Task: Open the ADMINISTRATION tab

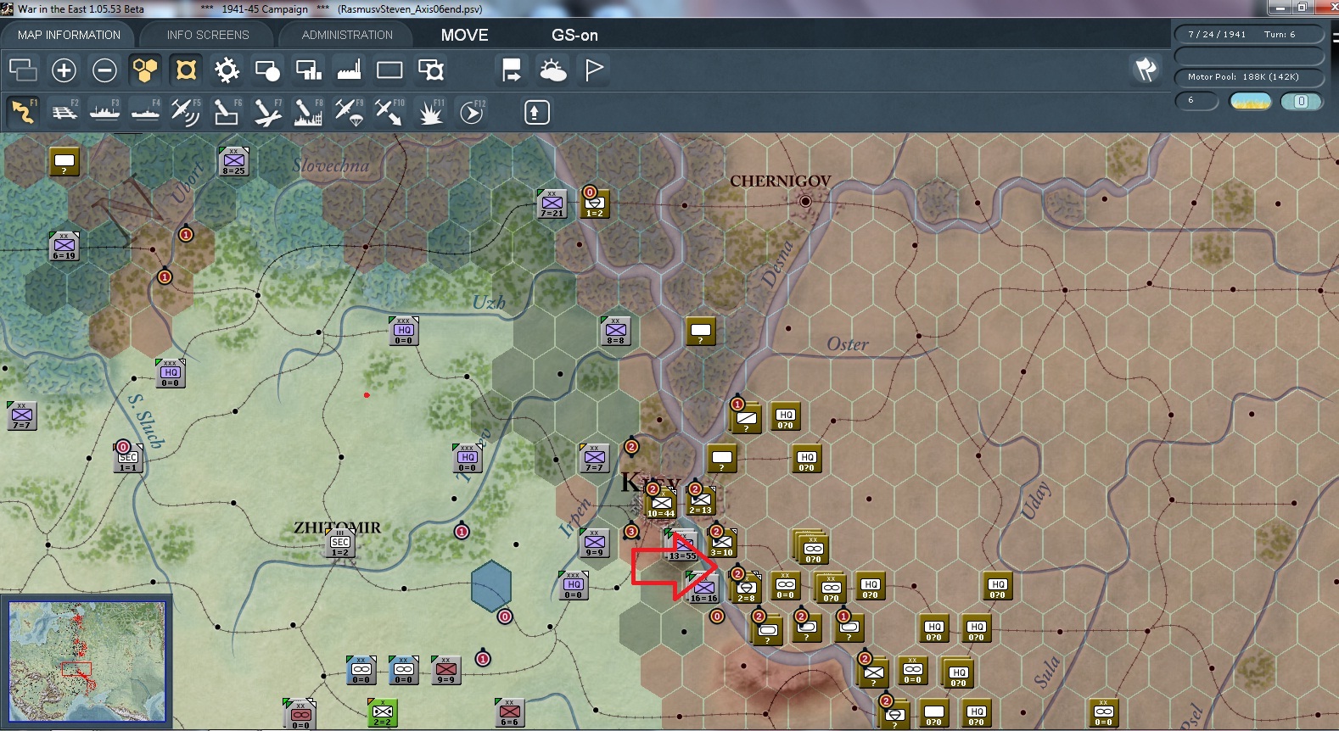Action: tap(347, 35)
